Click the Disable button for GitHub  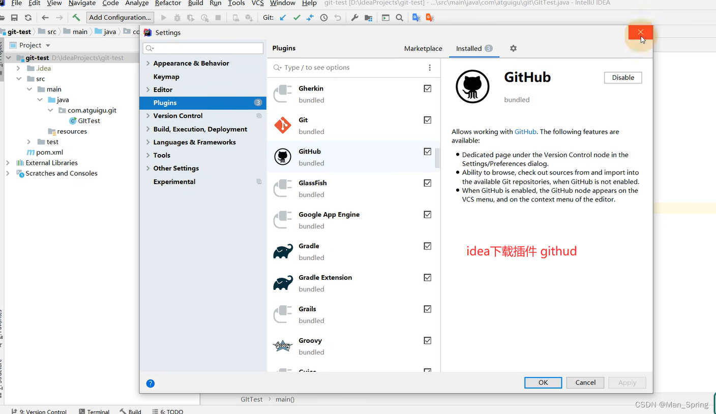tap(623, 78)
